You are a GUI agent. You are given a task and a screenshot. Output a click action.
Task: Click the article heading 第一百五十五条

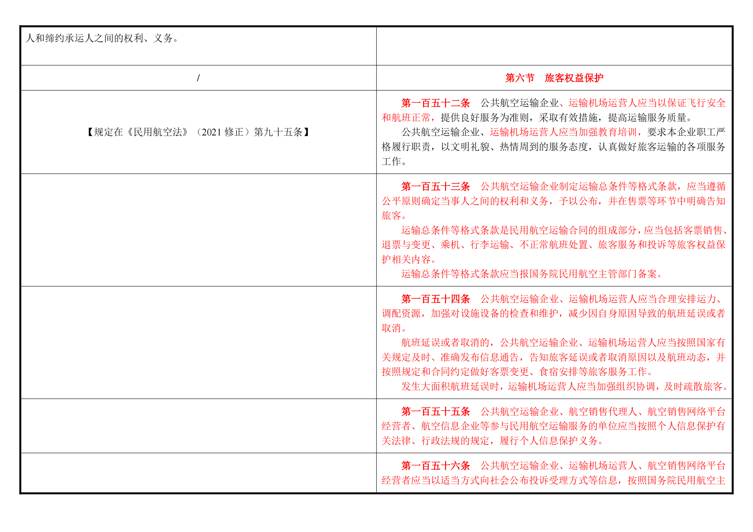(x=435, y=411)
